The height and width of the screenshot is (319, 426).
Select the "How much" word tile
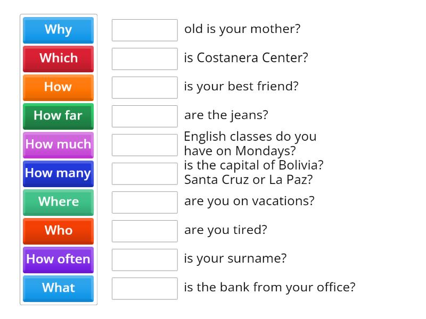pyautogui.click(x=58, y=145)
